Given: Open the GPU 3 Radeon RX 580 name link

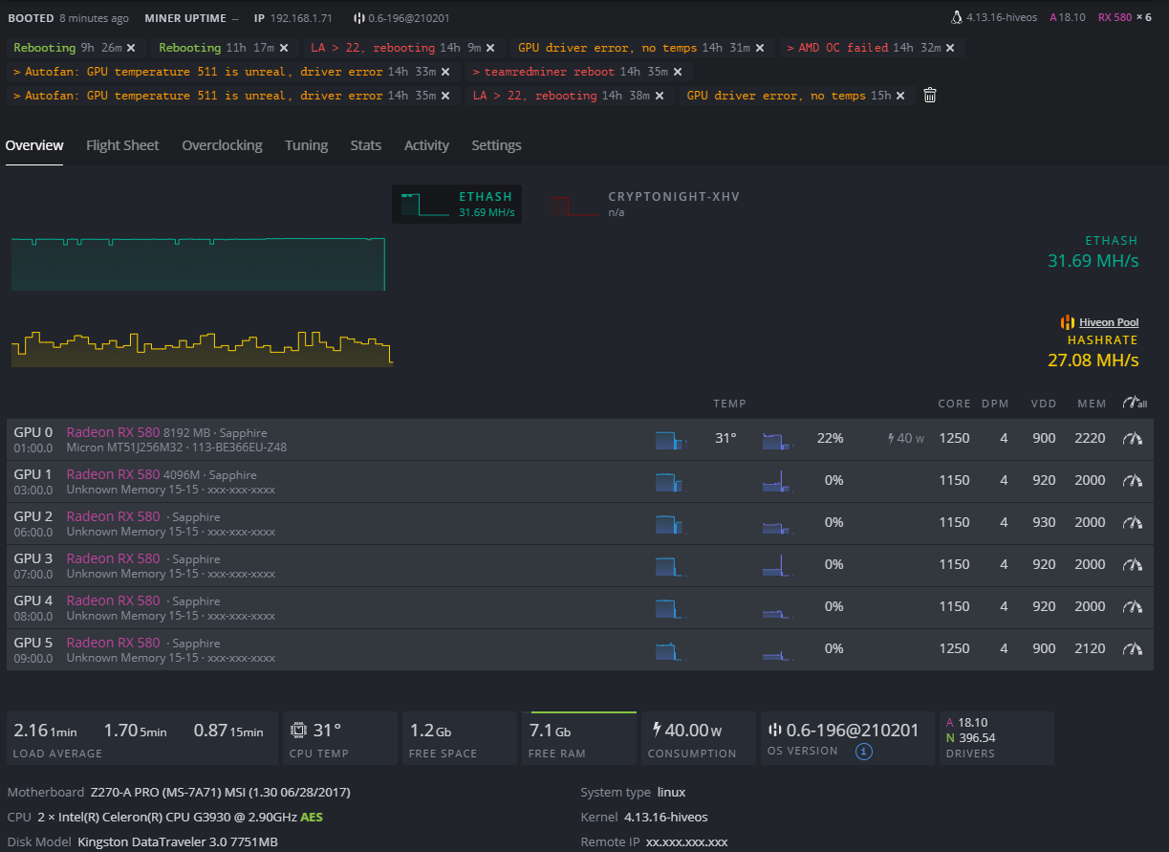Looking at the screenshot, I should (x=113, y=558).
